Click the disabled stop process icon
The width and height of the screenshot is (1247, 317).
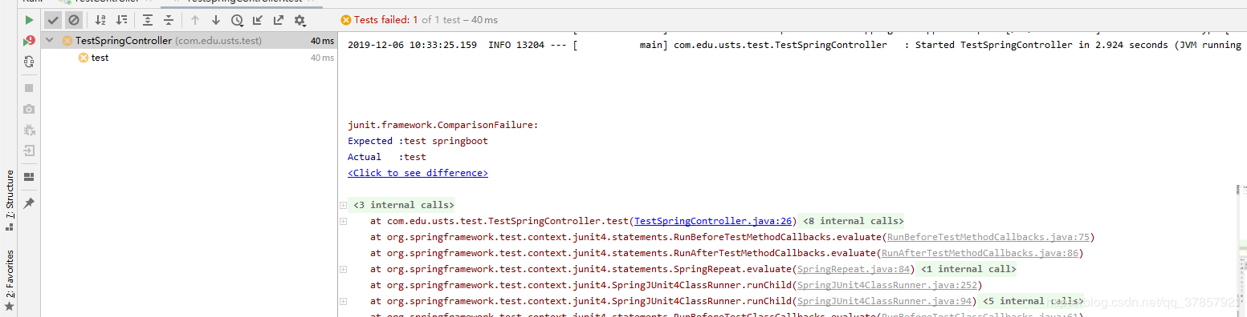29,88
